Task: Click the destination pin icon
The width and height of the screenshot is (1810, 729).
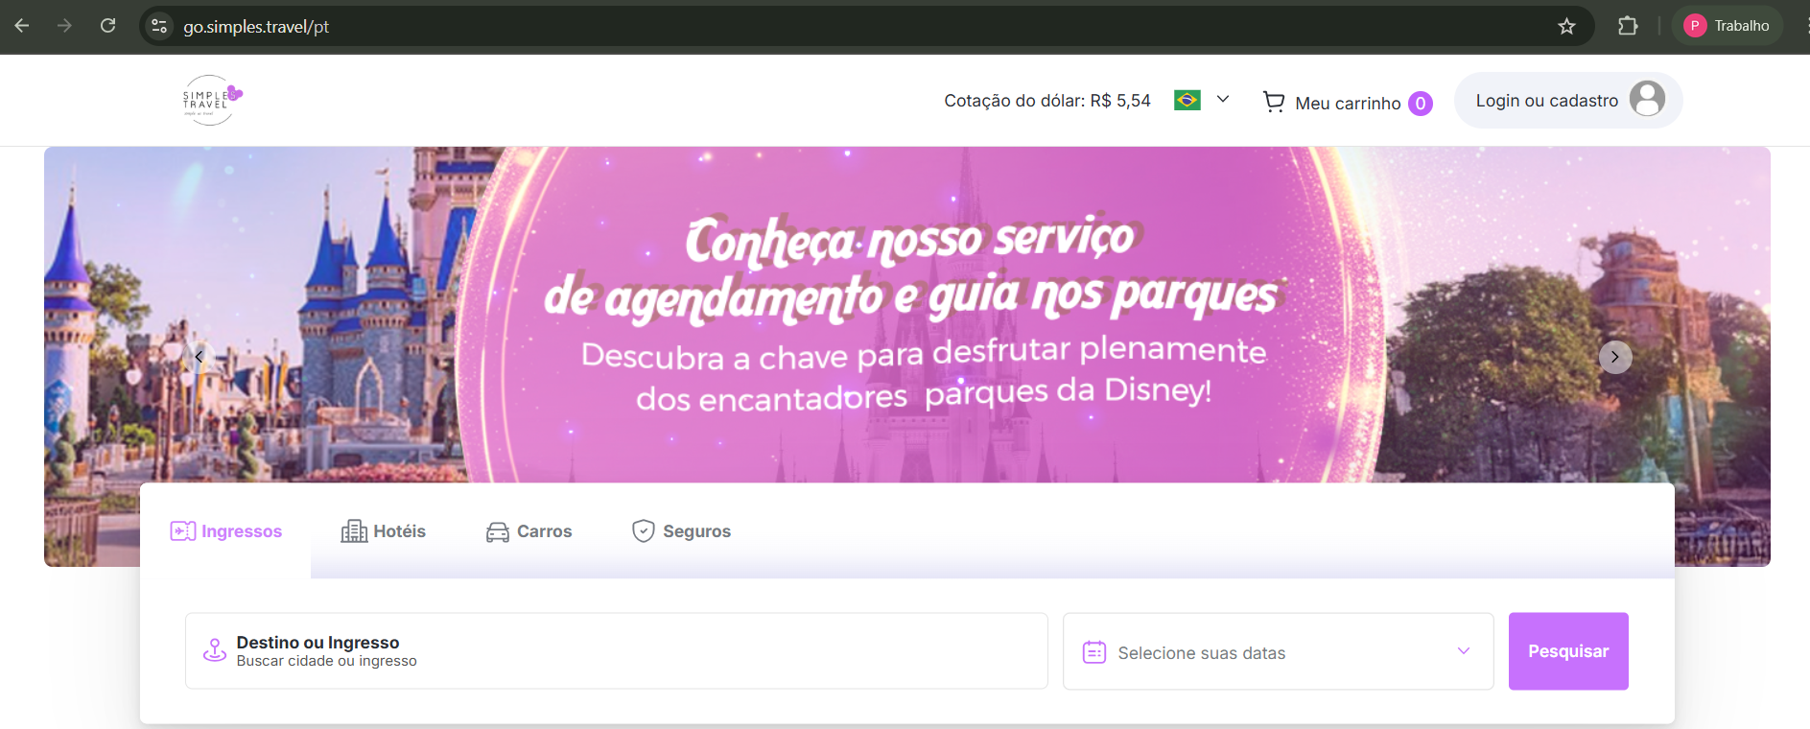Action: pos(215,650)
